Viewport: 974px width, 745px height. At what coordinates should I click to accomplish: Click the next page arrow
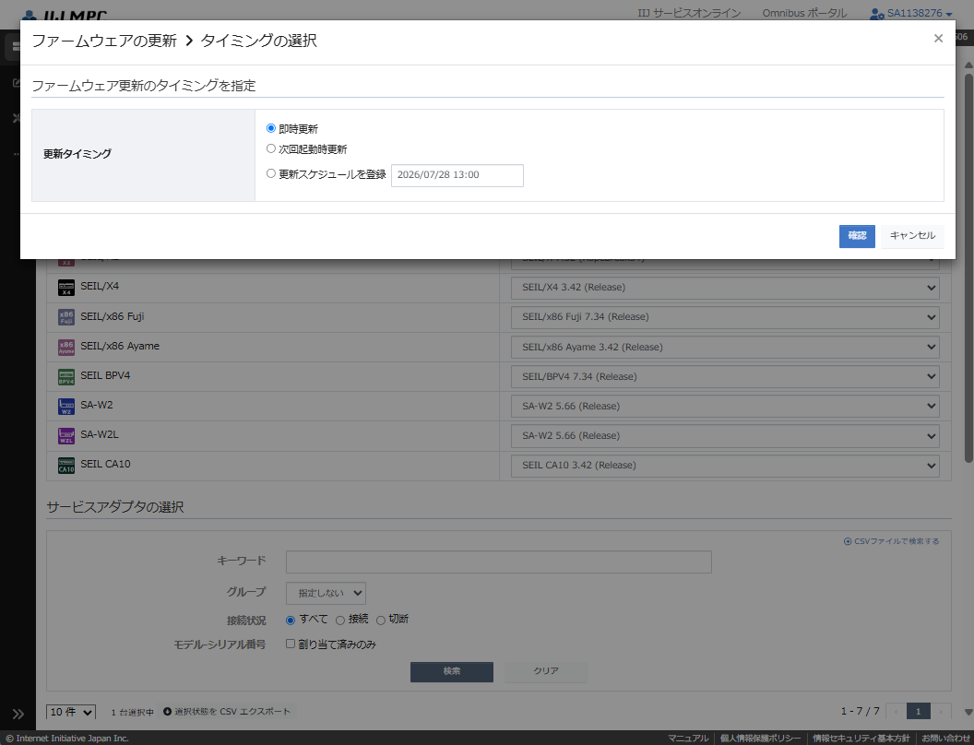pos(941,712)
